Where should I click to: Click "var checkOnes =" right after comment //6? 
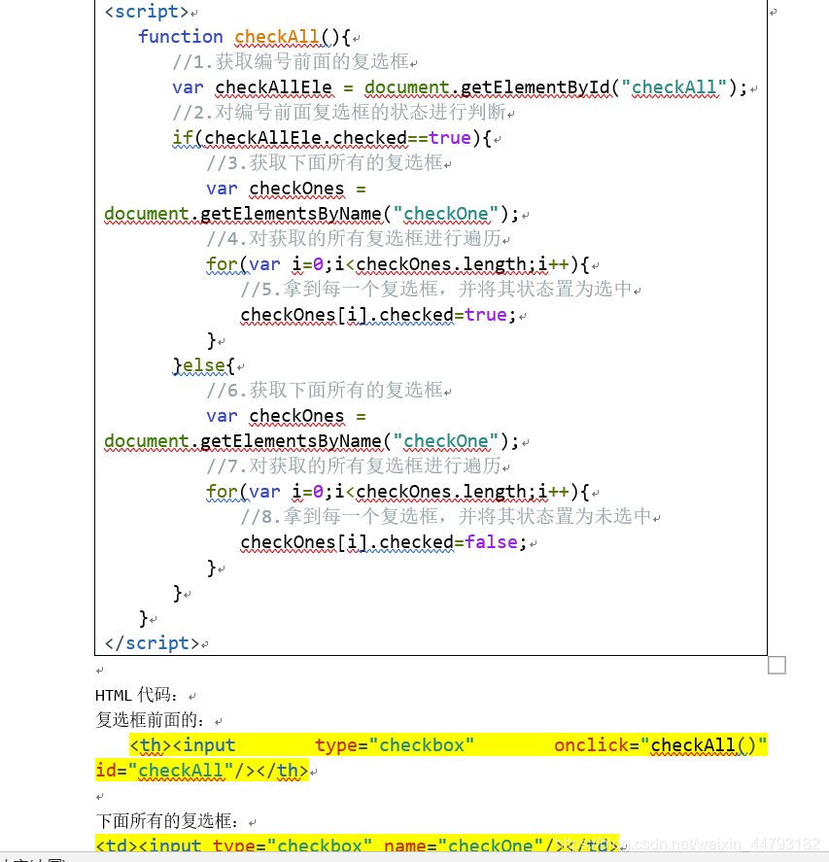point(286,416)
